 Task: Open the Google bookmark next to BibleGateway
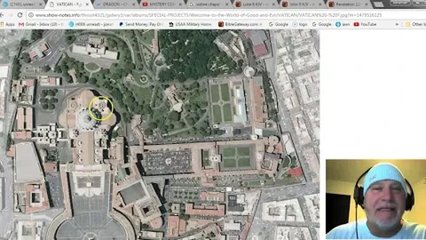click(x=278, y=24)
